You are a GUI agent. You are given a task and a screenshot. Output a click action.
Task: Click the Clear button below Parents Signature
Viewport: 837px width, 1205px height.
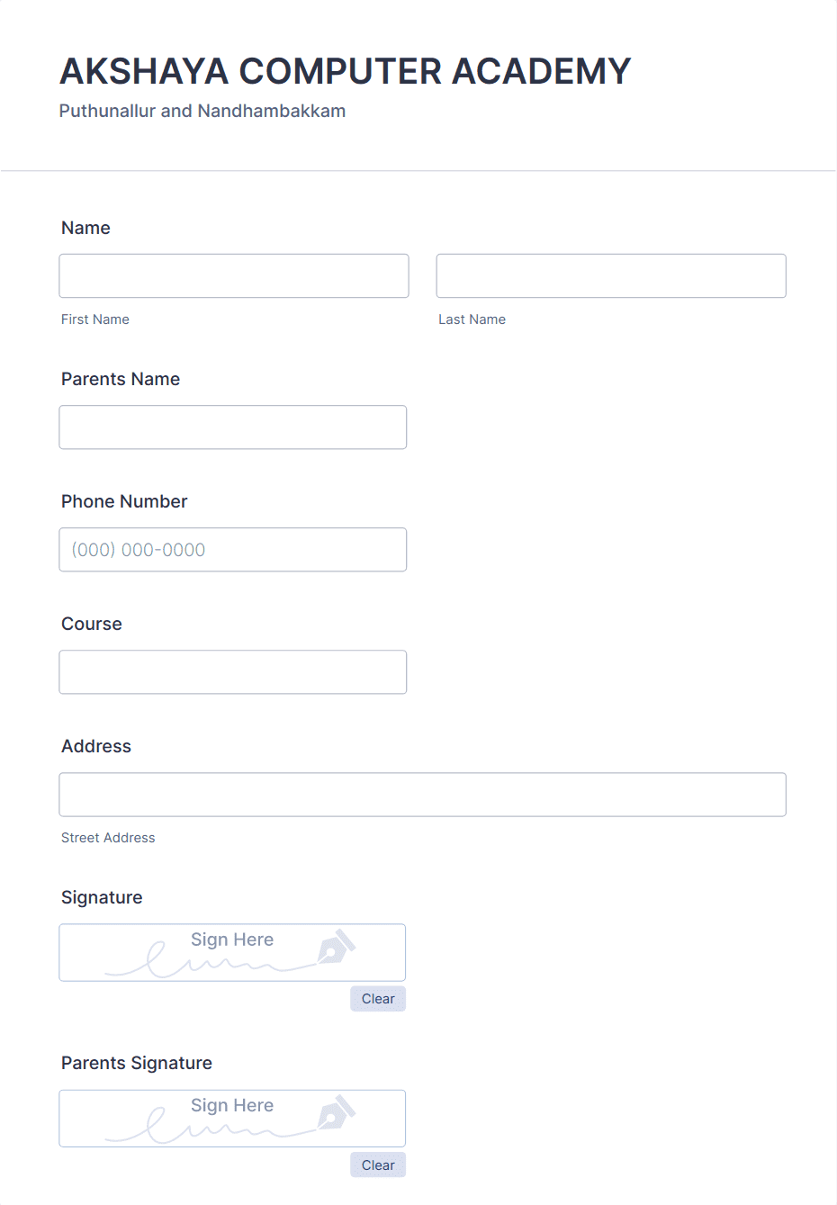tap(377, 1165)
